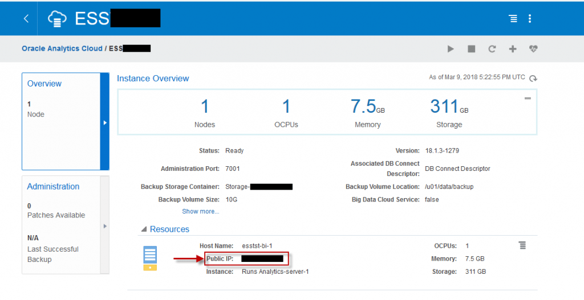Click the Patches Available label
Screen dimensions: 584x300
tap(56, 215)
